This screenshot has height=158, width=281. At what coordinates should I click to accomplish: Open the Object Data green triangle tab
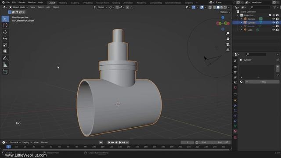tap(235, 126)
